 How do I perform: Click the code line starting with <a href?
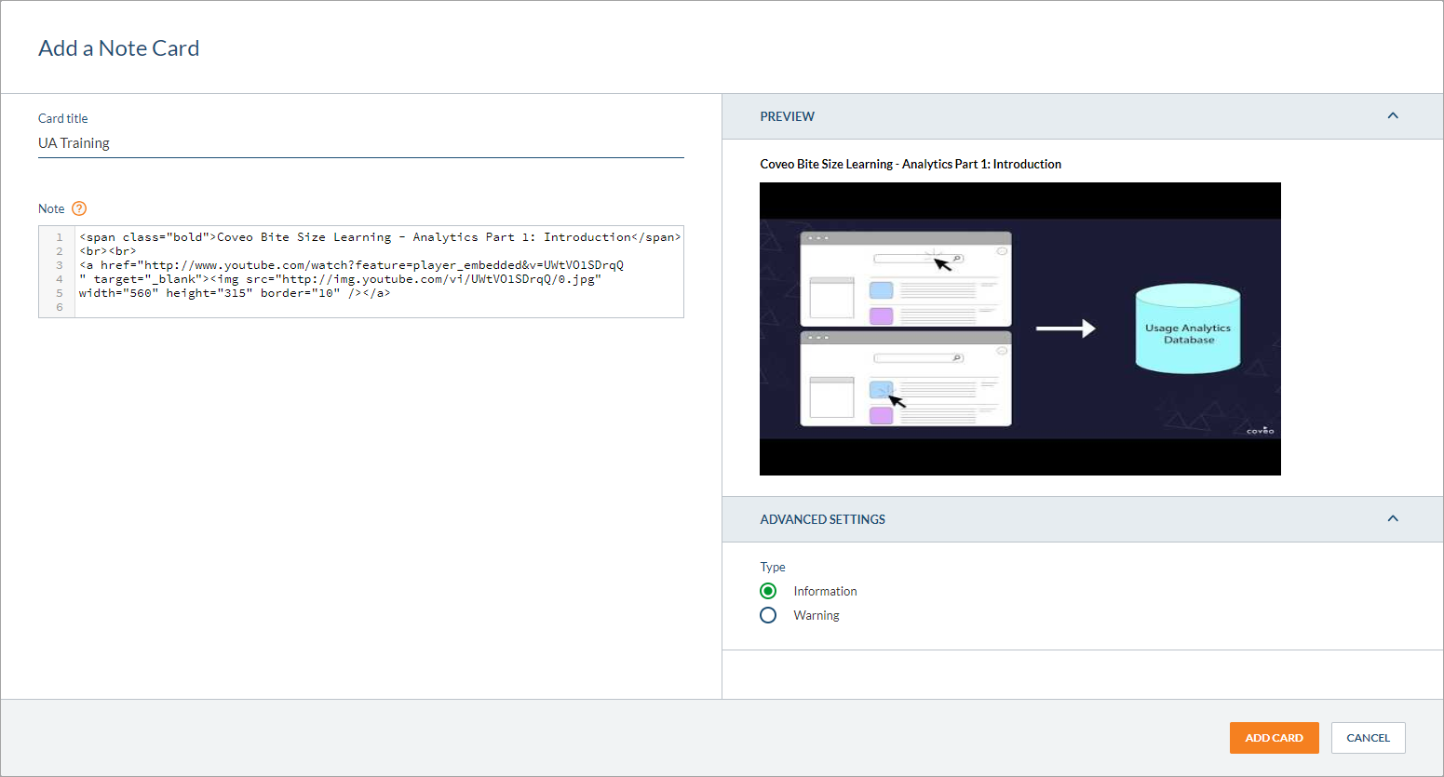pos(351,265)
